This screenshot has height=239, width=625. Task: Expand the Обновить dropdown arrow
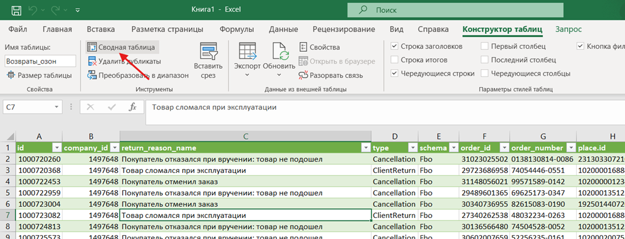(x=279, y=74)
